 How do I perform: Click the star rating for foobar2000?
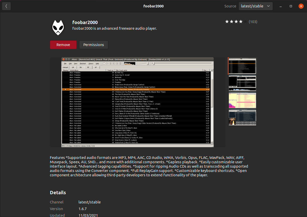pyautogui.click(x=236, y=22)
